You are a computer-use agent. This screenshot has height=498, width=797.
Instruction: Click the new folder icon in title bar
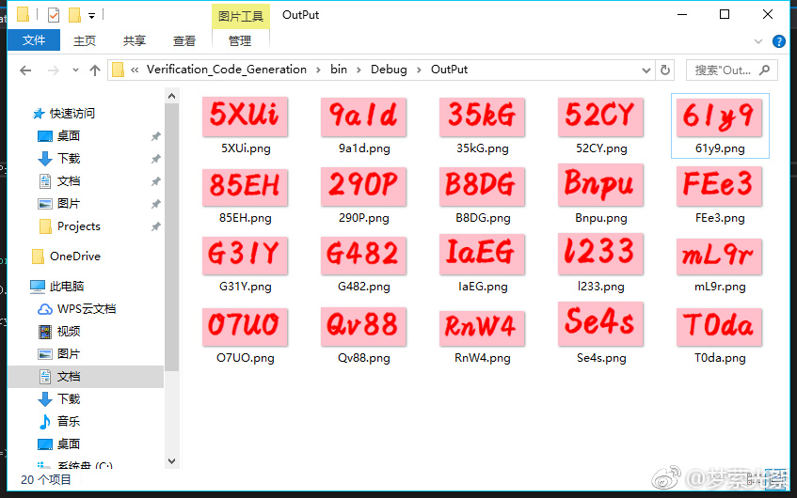74,15
